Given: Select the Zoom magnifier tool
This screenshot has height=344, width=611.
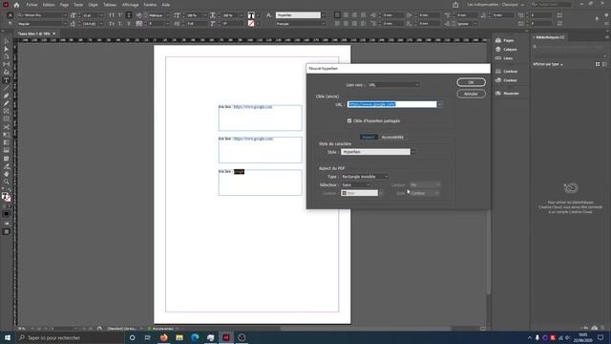Looking at the screenshot, I should click(x=7, y=182).
